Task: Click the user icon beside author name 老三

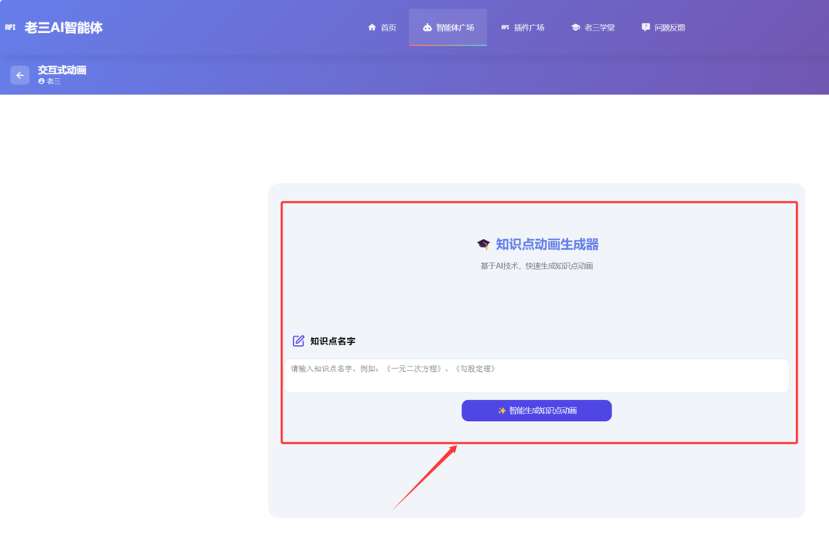Action: point(41,82)
